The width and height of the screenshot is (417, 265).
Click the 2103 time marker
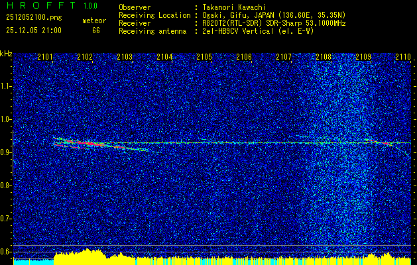click(125, 56)
